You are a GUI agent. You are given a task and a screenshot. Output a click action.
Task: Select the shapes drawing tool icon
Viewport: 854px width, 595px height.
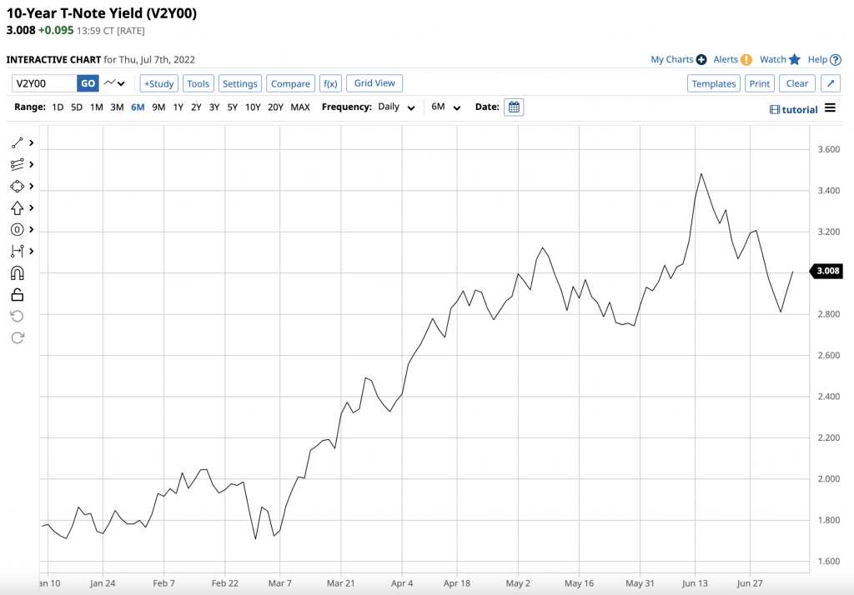(x=17, y=186)
